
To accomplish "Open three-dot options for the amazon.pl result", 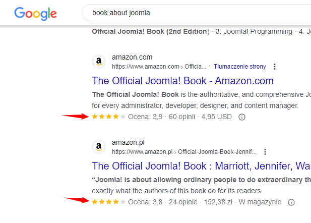I will [265, 151].
